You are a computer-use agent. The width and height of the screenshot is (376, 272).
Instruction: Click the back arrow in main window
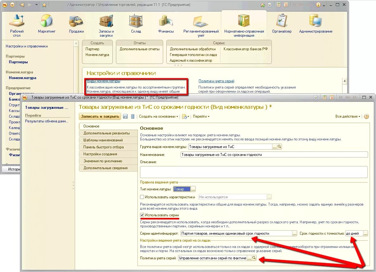tap(22, 5)
